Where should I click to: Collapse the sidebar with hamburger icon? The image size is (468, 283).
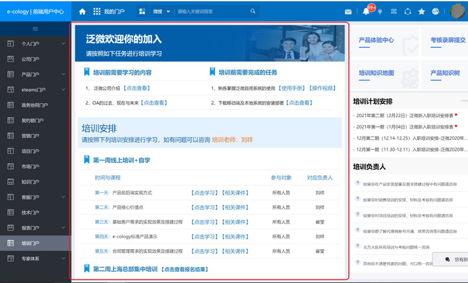(36, 29)
